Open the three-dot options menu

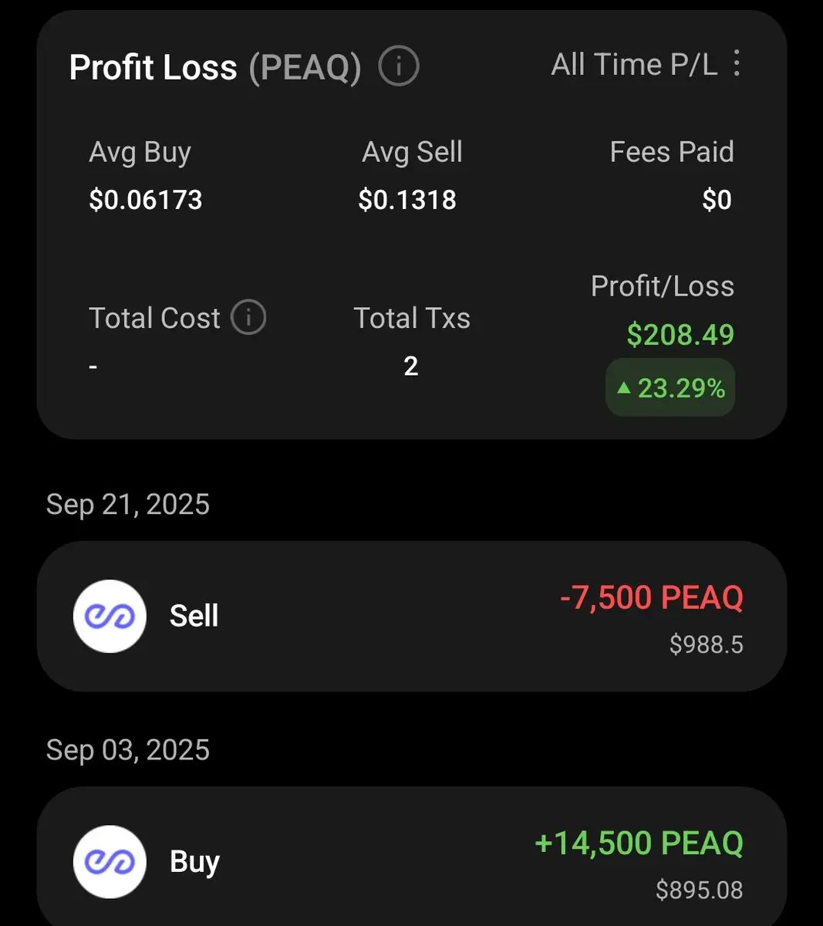(x=737, y=63)
